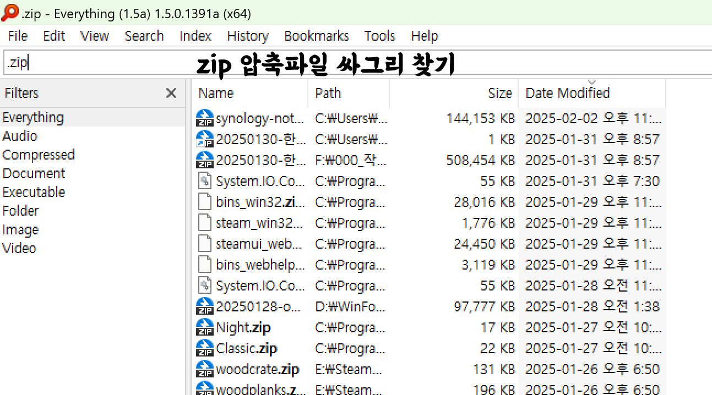Screen dimensions: 712x395
Task: Select the Everything filter
Action: coord(93,118)
